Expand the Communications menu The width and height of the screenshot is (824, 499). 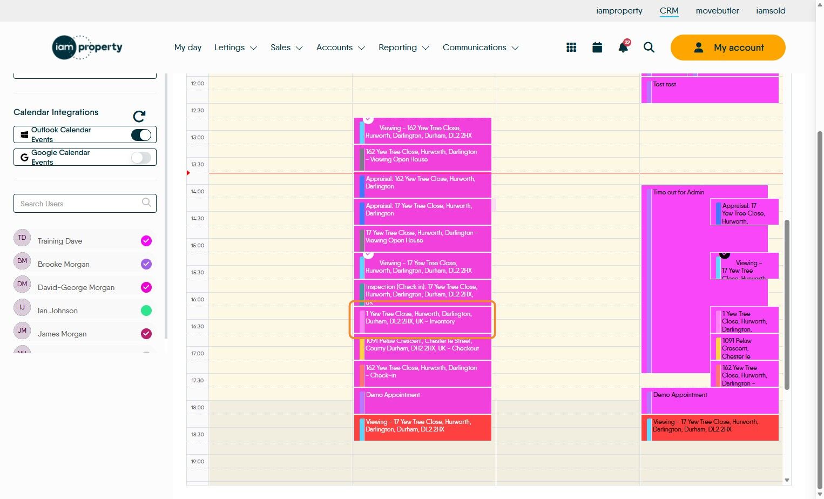pyautogui.click(x=481, y=48)
